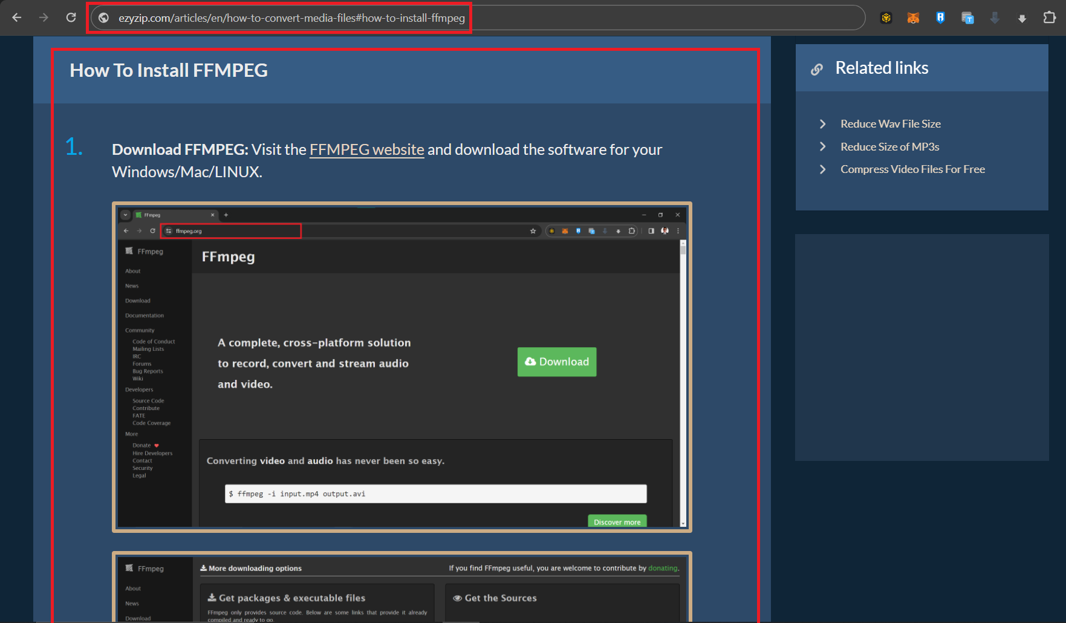Click the back navigation arrow

coord(17,18)
